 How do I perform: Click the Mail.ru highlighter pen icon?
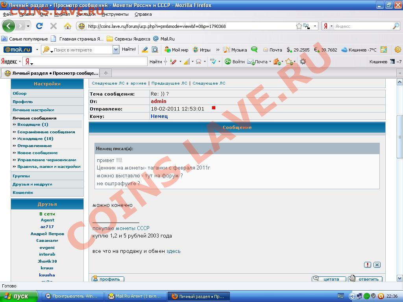coord(145,50)
